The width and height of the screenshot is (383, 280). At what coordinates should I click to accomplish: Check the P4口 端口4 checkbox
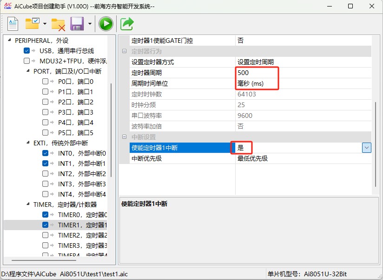point(45,122)
